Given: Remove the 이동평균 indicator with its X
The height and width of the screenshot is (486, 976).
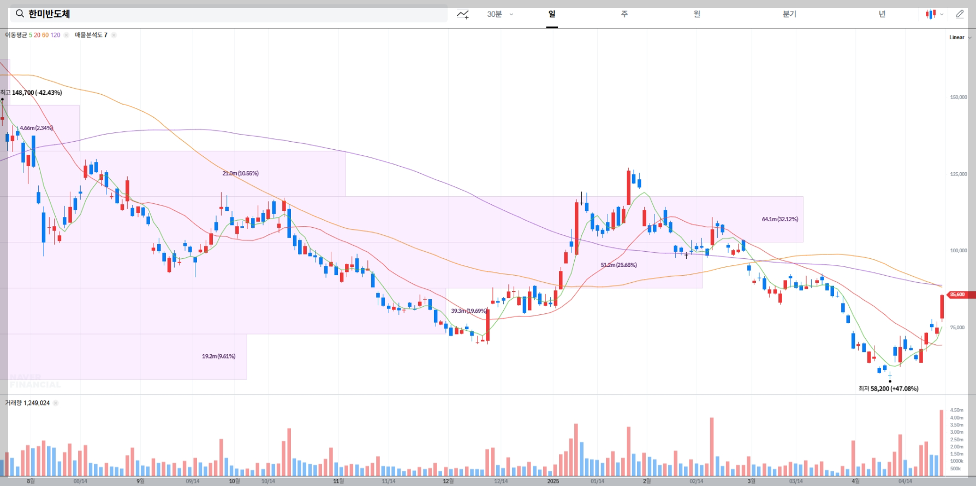Looking at the screenshot, I should pos(66,35).
